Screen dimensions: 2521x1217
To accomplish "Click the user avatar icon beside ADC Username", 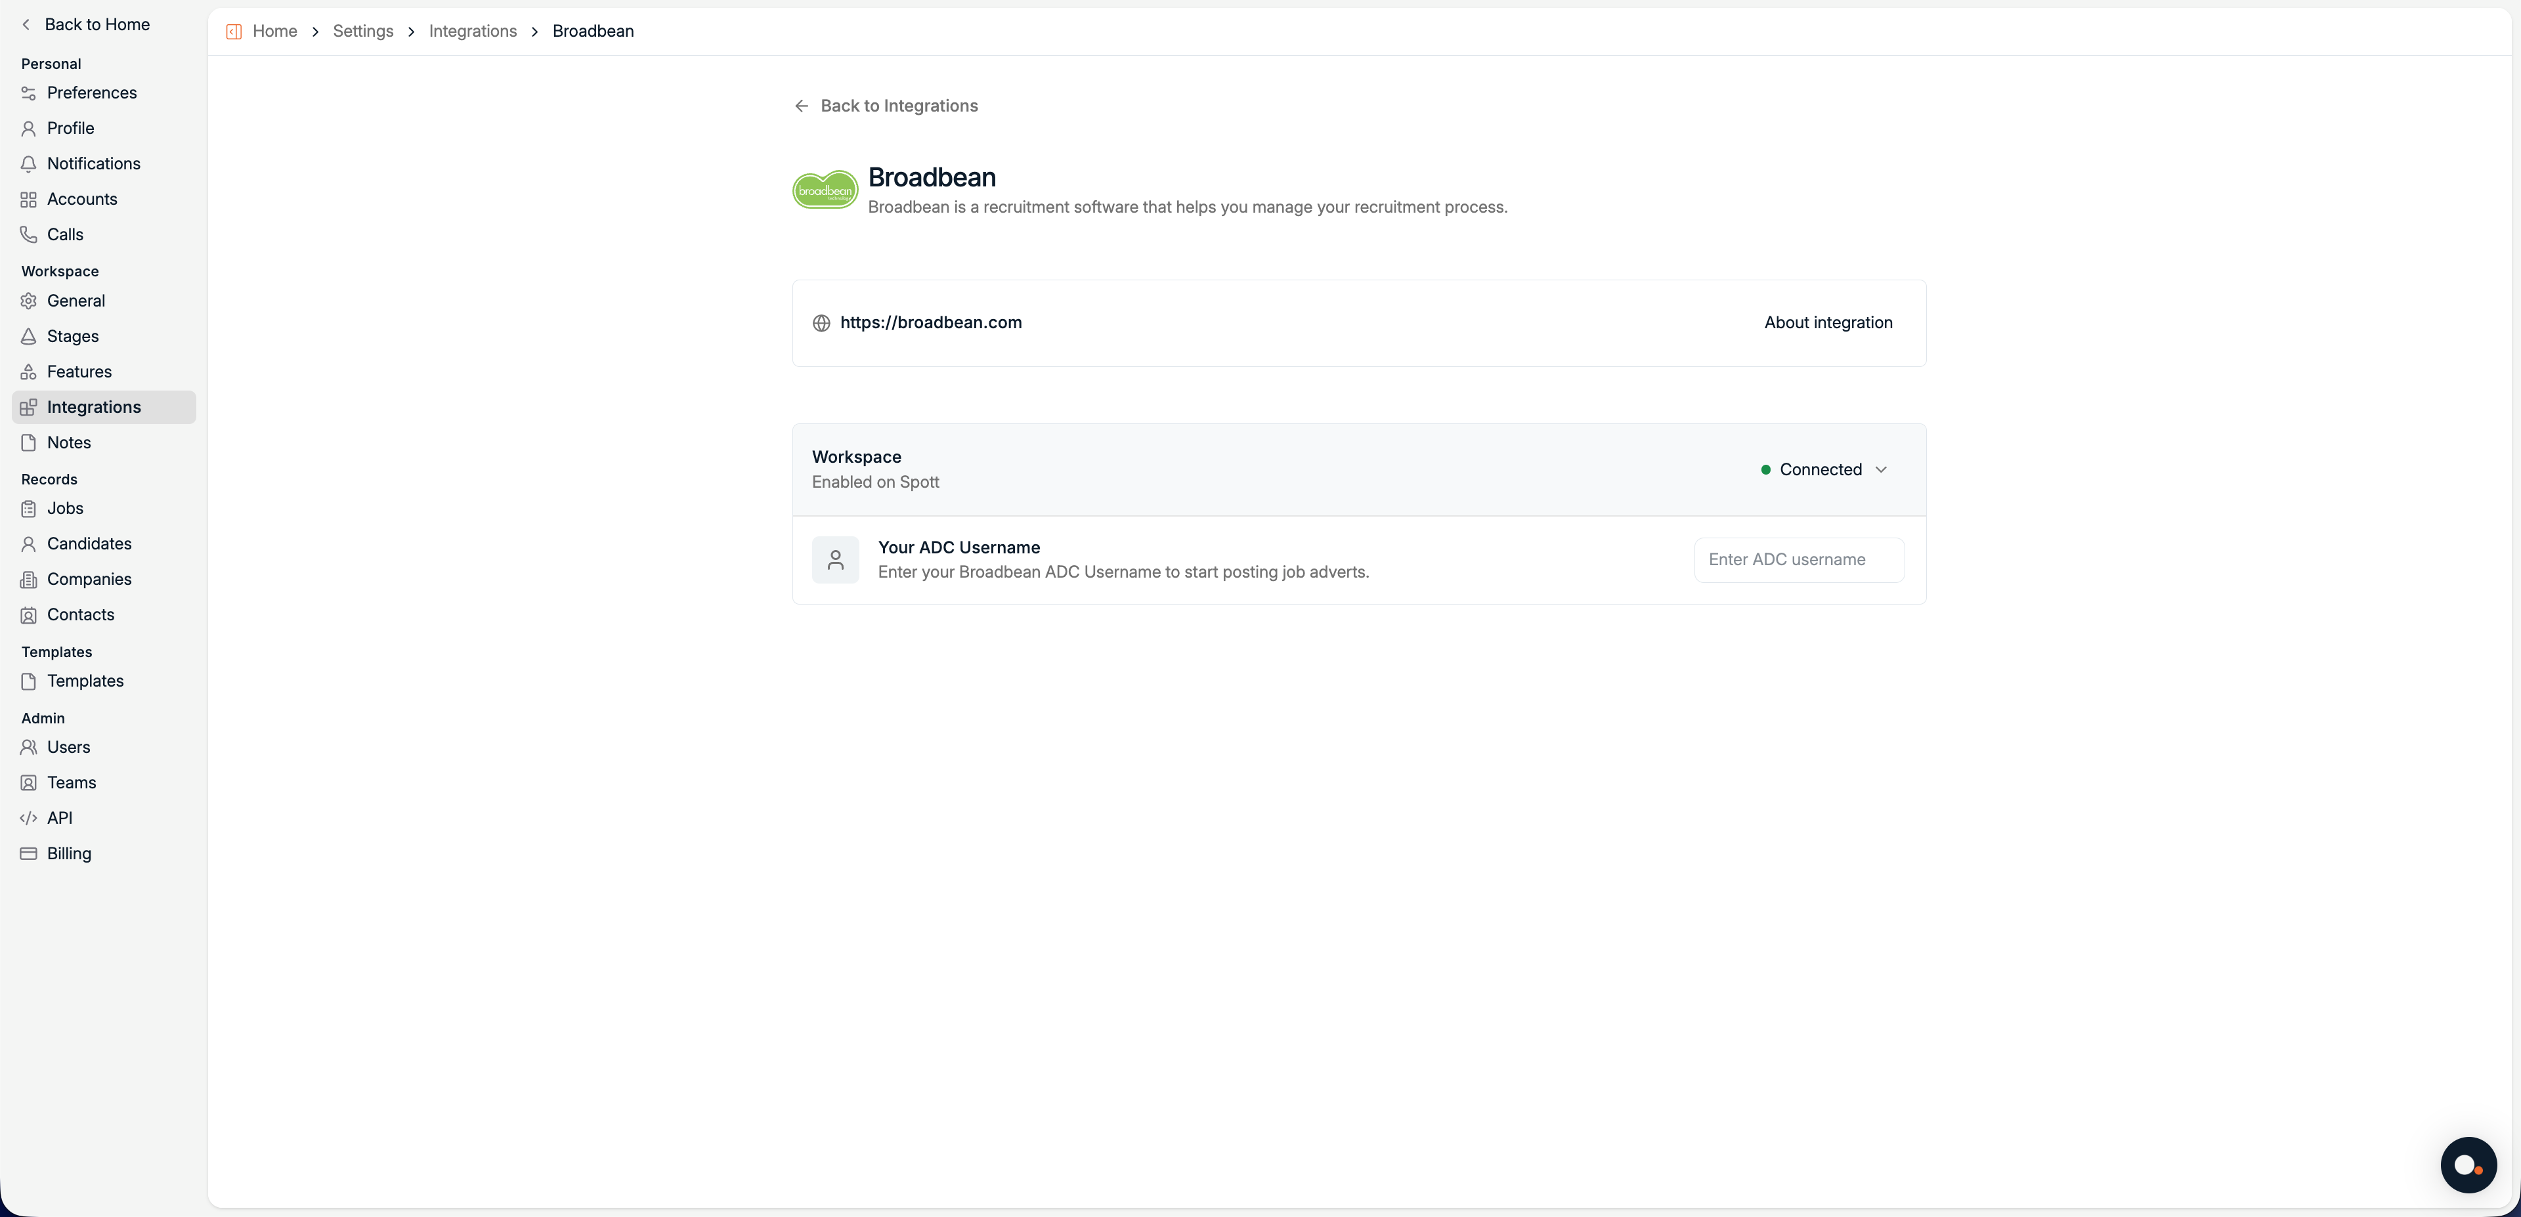I will (x=835, y=559).
